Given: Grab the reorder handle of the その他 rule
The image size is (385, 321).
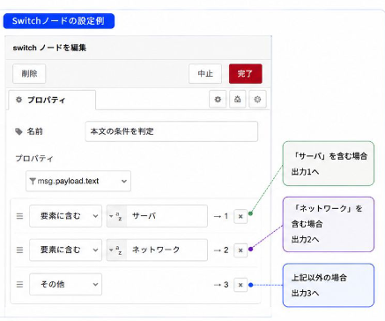Looking at the screenshot, I should coord(19,285).
